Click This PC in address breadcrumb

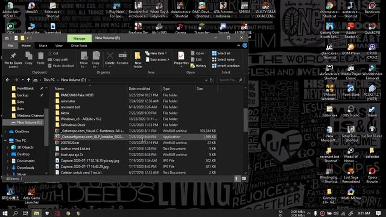coord(49,80)
